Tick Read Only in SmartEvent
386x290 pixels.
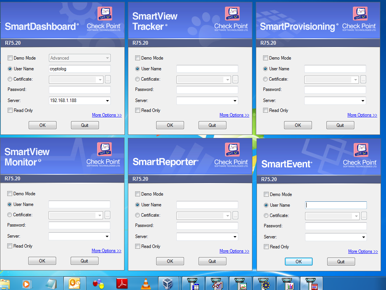click(x=266, y=247)
